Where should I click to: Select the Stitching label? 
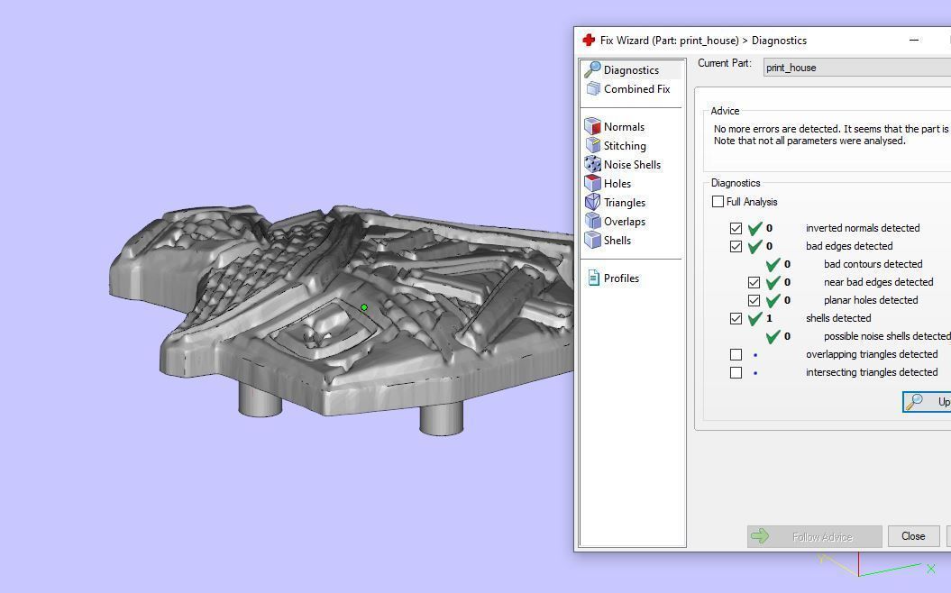point(625,146)
